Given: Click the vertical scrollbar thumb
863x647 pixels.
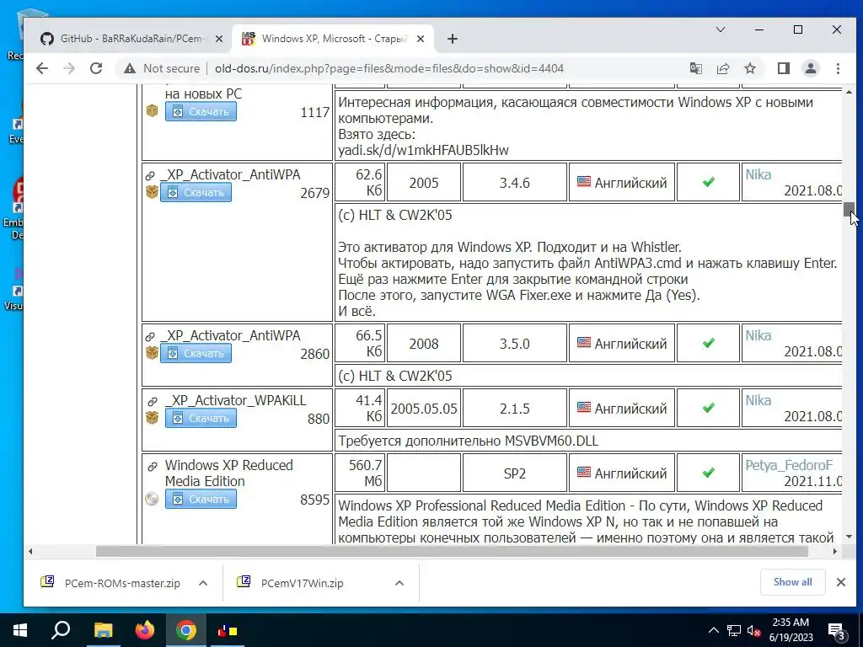Looking at the screenshot, I should [x=849, y=210].
